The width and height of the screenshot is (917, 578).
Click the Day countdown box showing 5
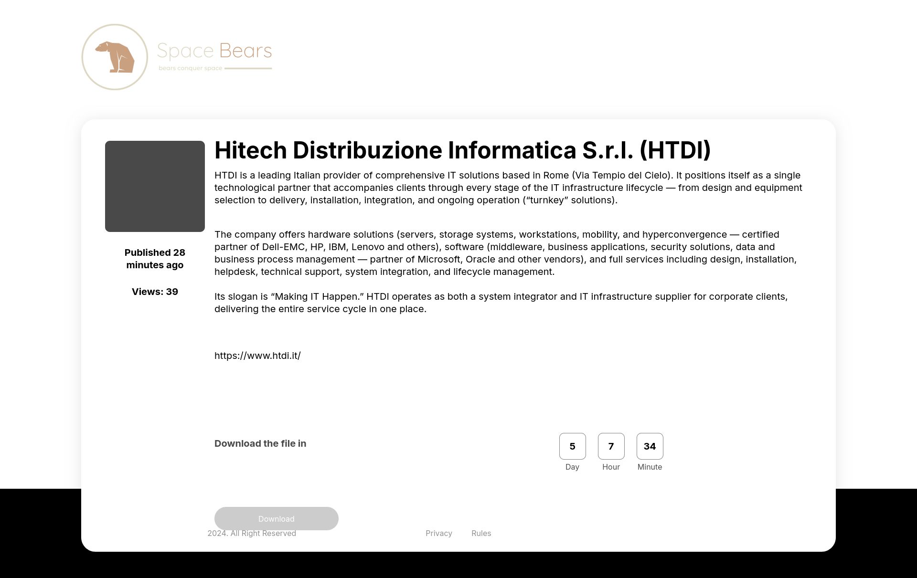click(572, 446)
